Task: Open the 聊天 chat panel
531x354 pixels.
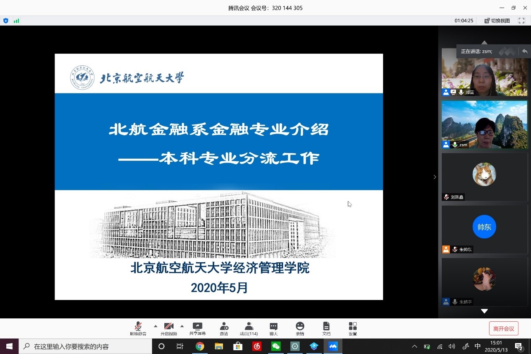Action: [274, 328]
